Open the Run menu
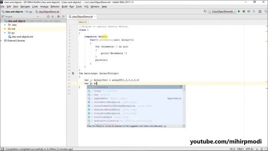Viewport: 268px width, 151px height. pos(72,7)
